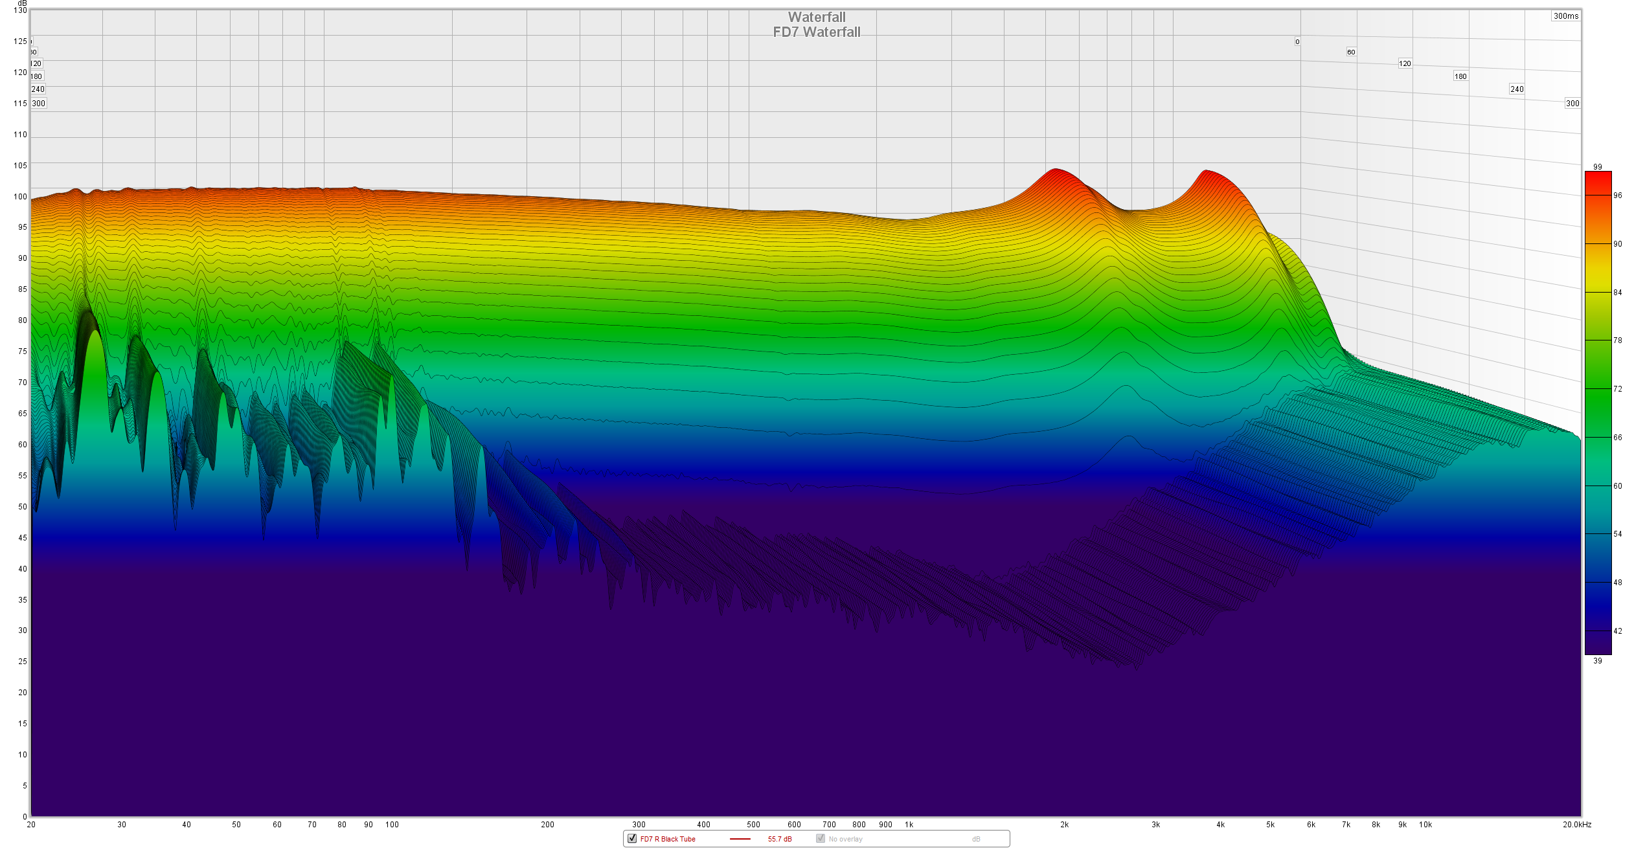Click the Waterfall graph title
1634x848 pixels.
tap(817, 17)
